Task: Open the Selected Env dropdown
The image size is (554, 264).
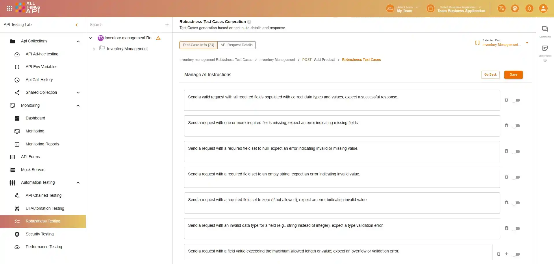Action: pos(527,43)
